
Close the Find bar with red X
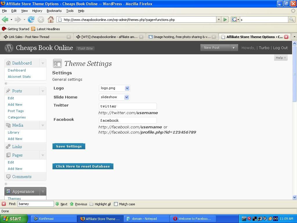pos(4,204)
